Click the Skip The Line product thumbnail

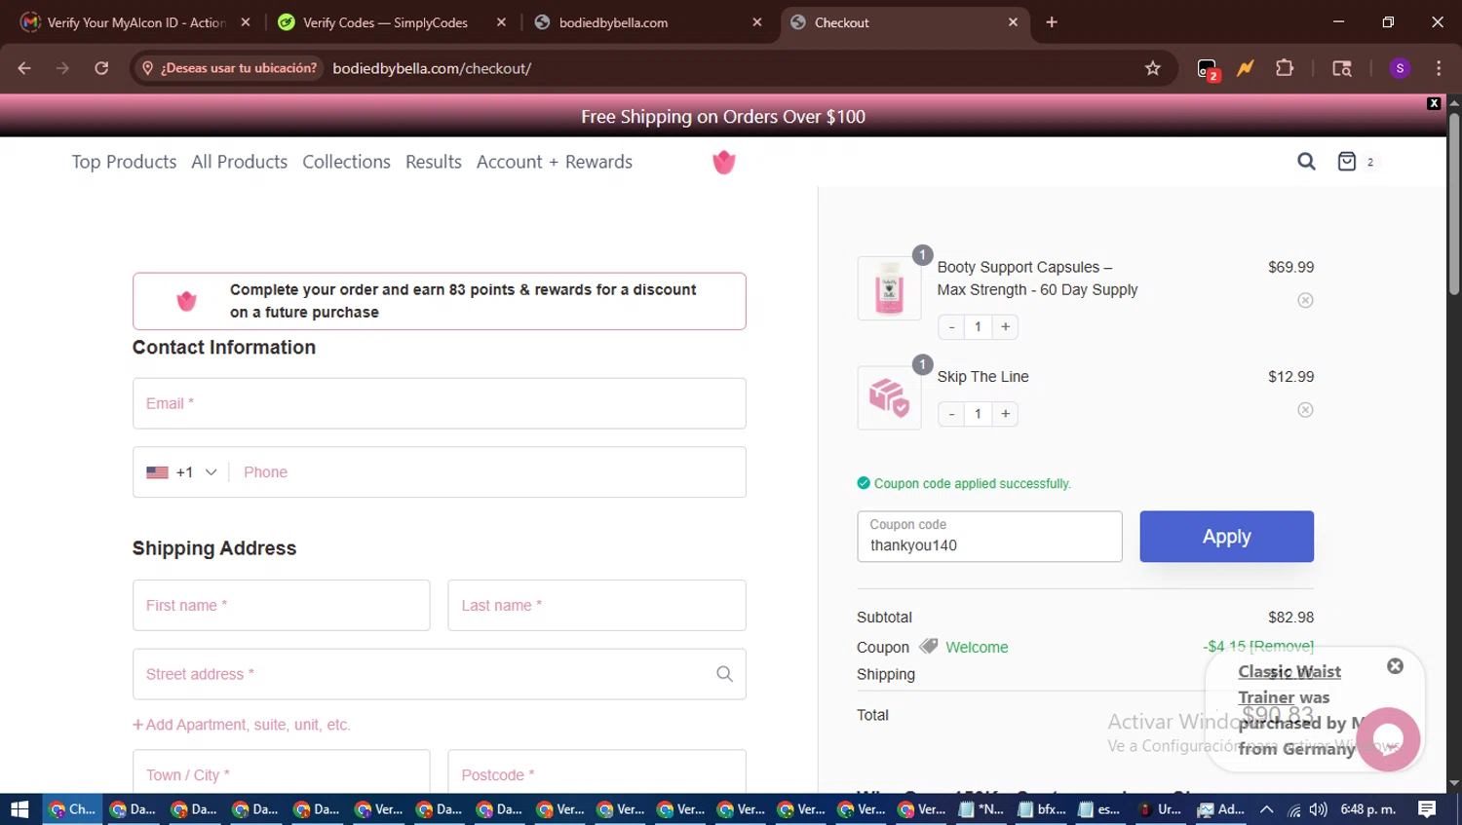coord(889,397)
